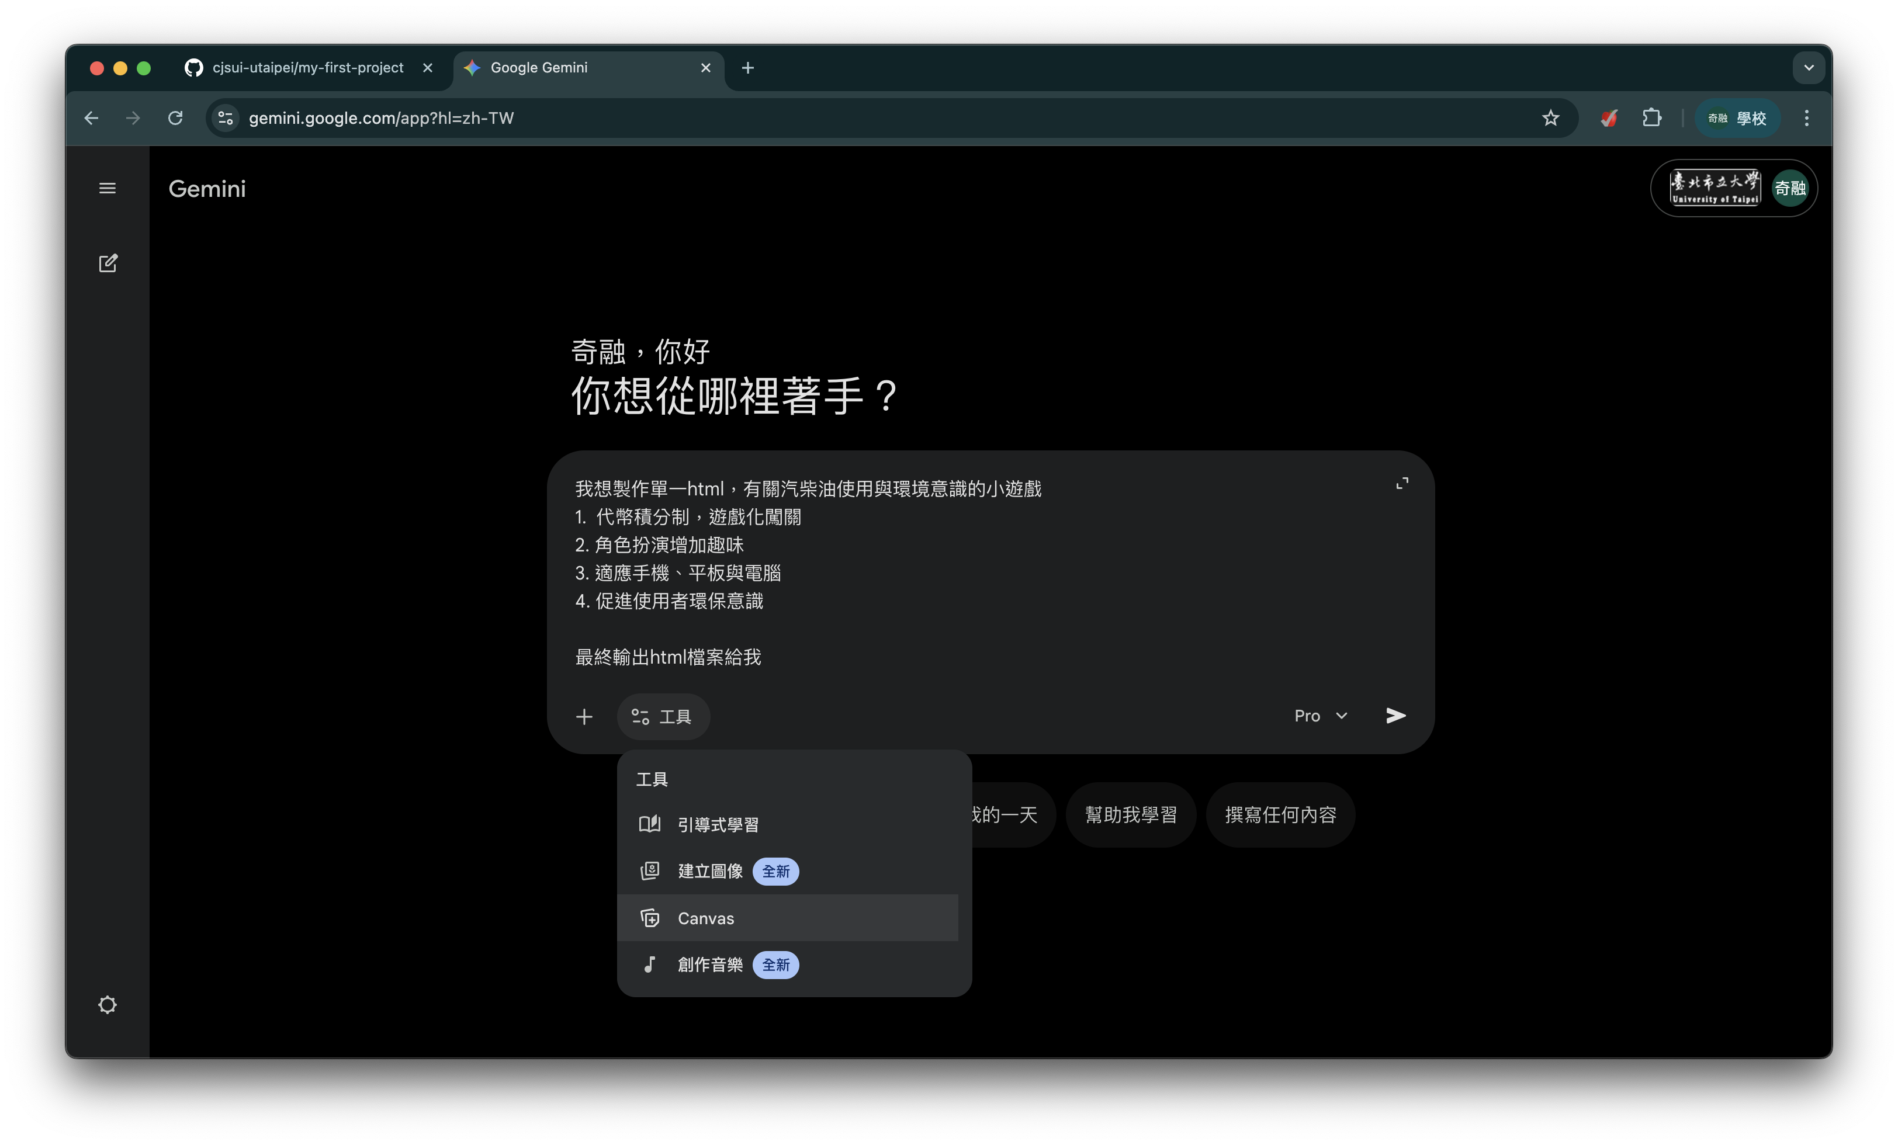Open the Extensions puzzle icon
Screen dimensions: 1898x1145
coord(1651,118)
